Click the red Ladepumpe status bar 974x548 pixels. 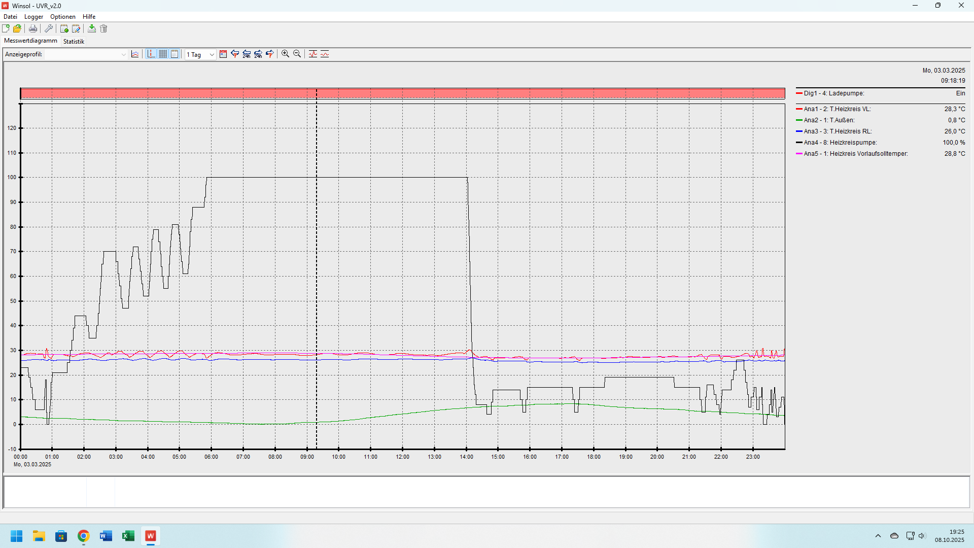click(402, 93)
